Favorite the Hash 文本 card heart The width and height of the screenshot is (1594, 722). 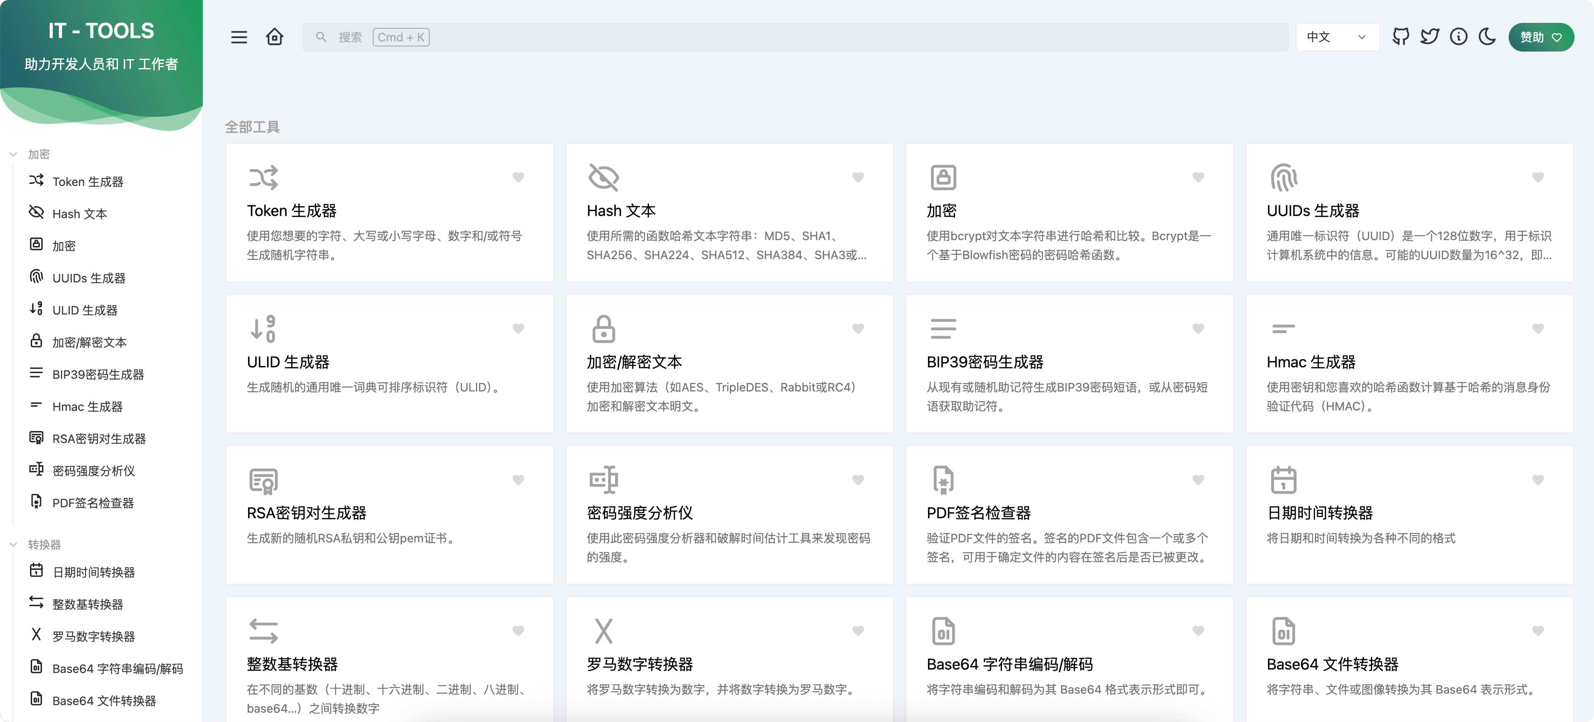pyautogui.click(x=858, y=178)
